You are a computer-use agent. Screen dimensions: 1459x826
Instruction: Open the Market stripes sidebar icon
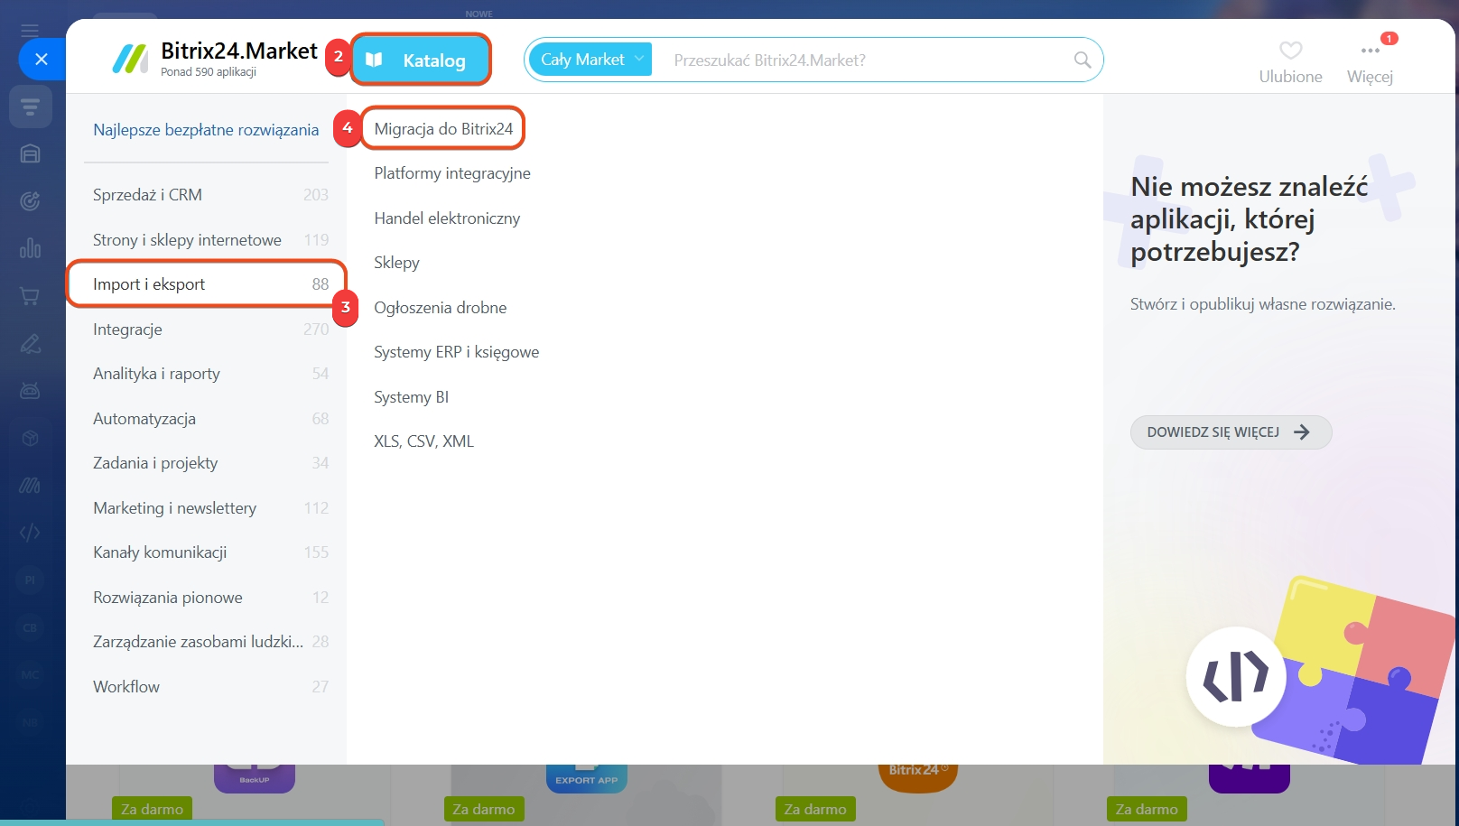pos(30,486)
